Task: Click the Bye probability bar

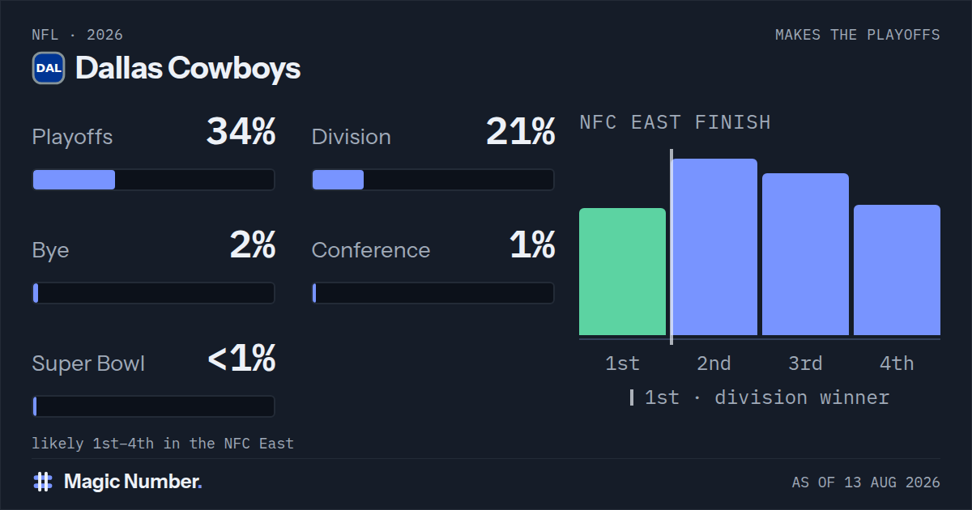Action: click(x=153, y=293)
